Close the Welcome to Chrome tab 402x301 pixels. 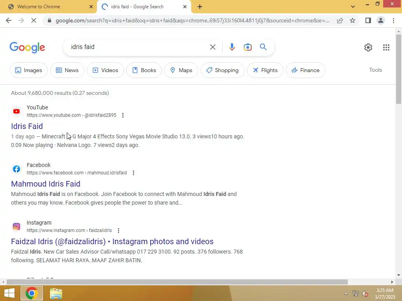pyautogui.click(x=91, y=7)
